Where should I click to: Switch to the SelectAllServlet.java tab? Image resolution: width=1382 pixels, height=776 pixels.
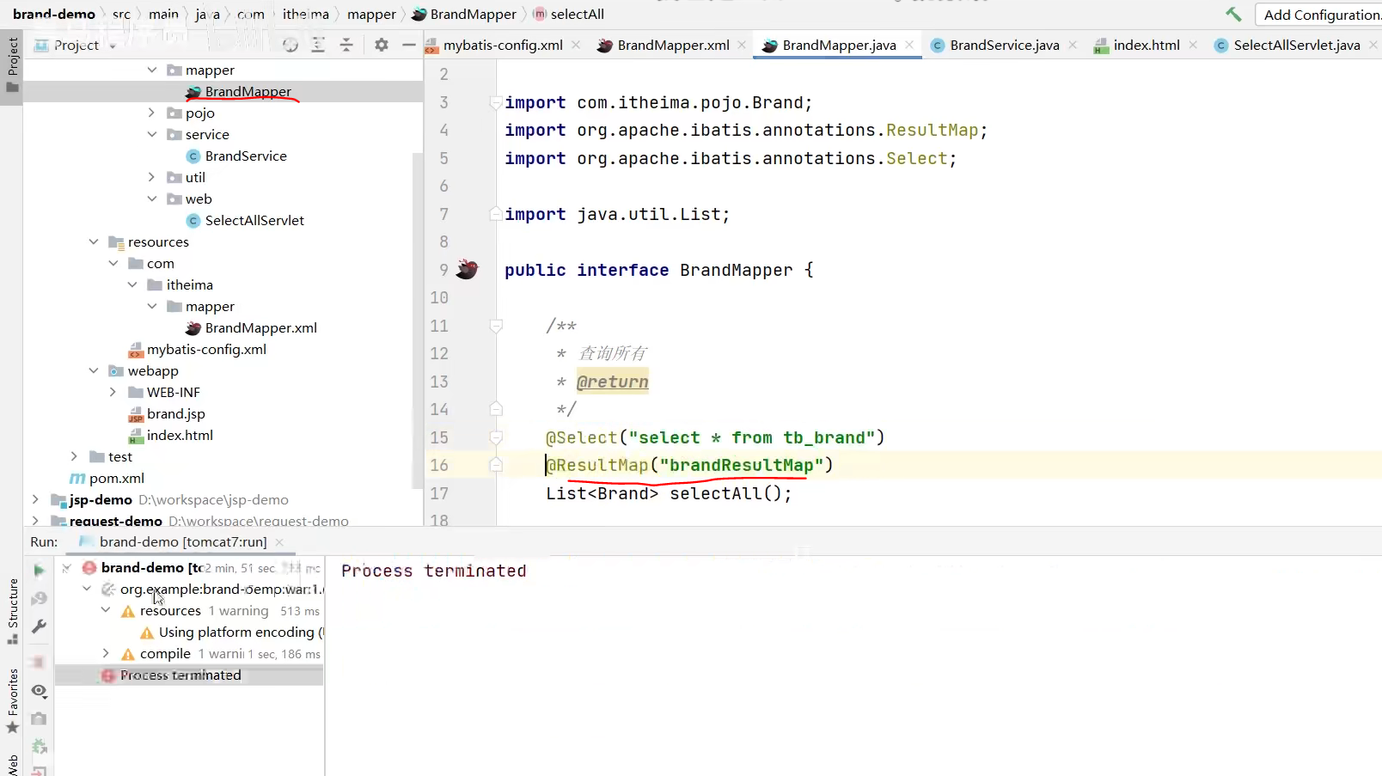(x=1296, y=46)
